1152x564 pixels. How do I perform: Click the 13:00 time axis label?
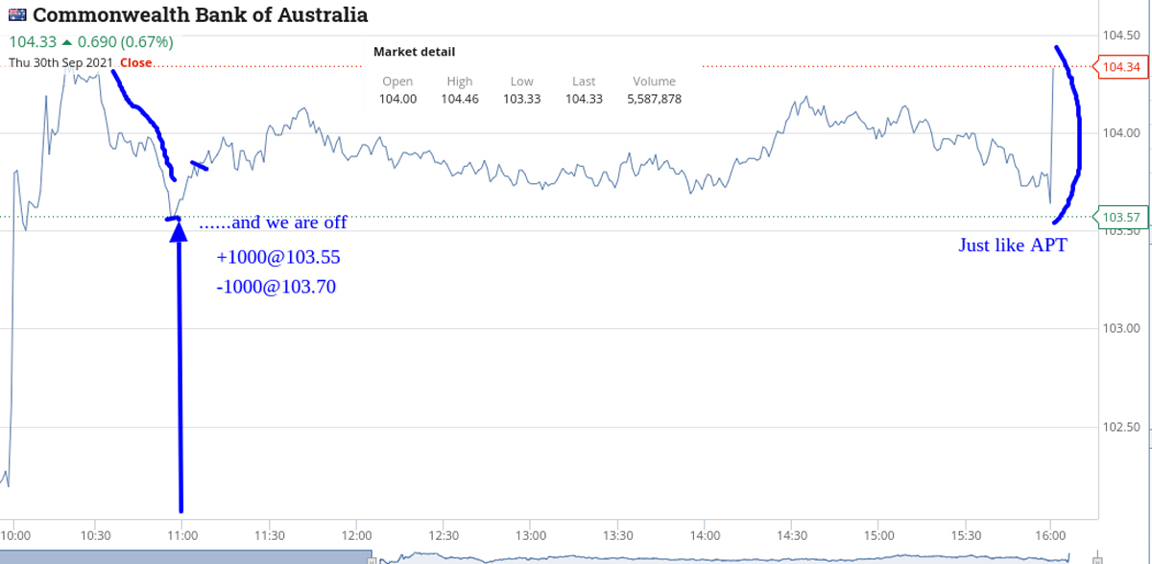click(530, 534)
